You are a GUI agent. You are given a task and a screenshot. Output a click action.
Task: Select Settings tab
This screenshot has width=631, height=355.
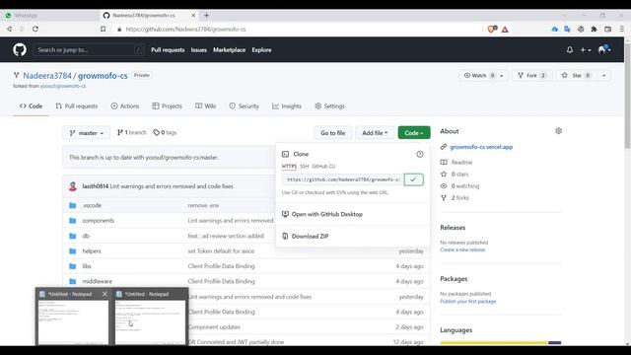click(329, 106)
